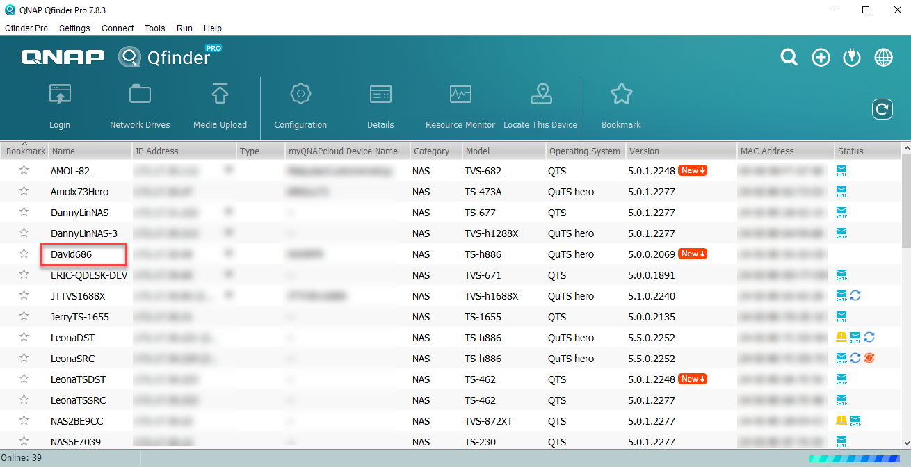Open Network Drives

click(139, 104)
